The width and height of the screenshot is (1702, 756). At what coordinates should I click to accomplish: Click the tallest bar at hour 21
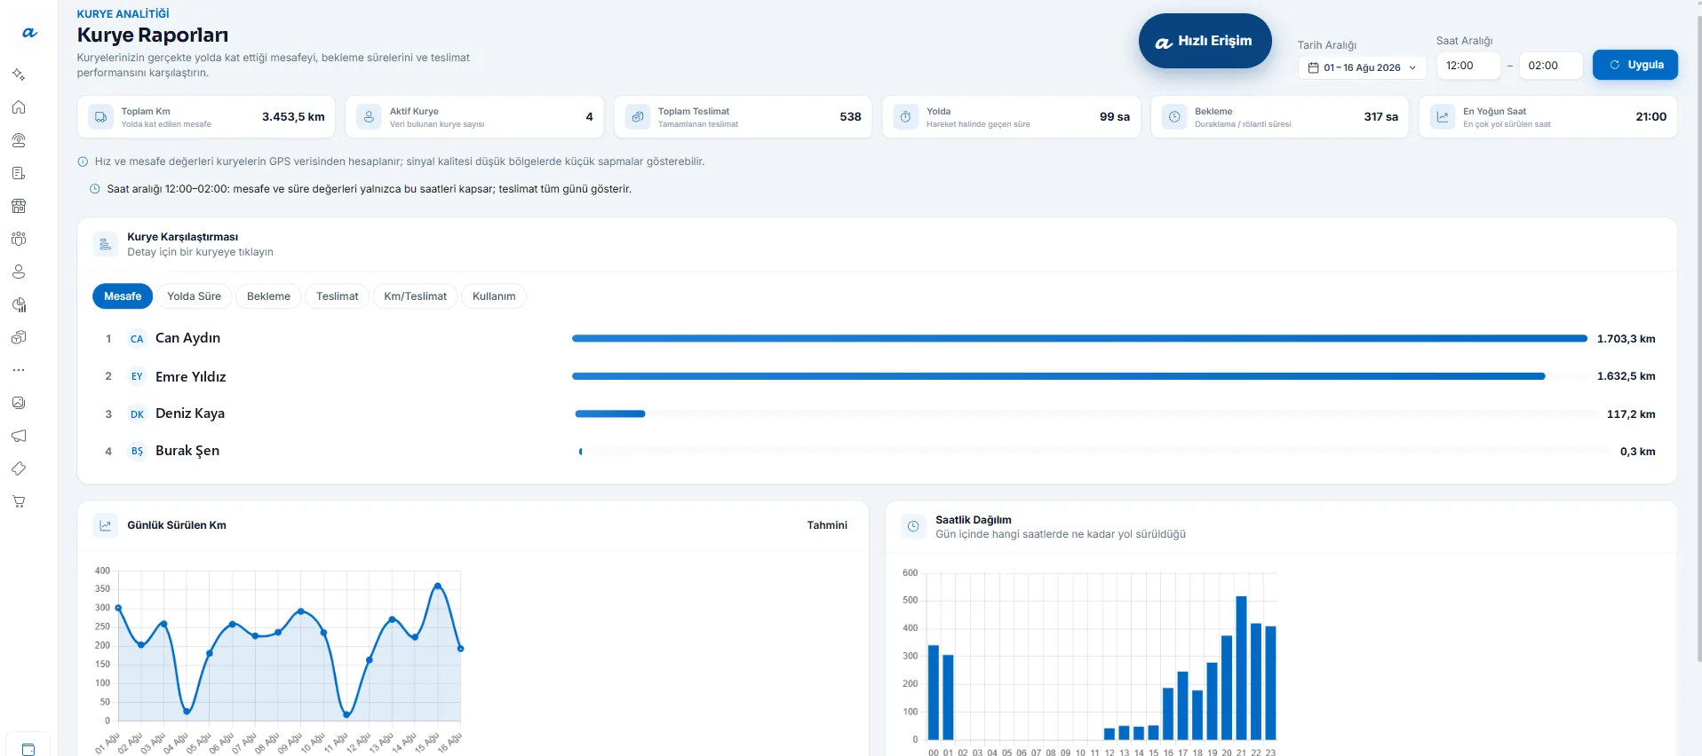pos(1241,667)
